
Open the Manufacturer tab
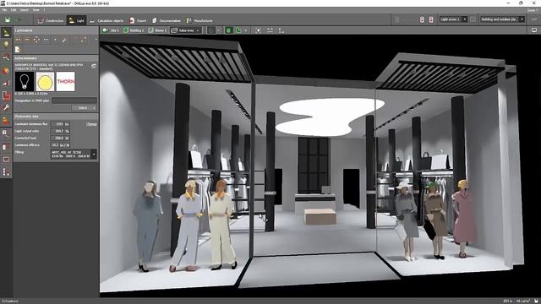coord(199,20)
